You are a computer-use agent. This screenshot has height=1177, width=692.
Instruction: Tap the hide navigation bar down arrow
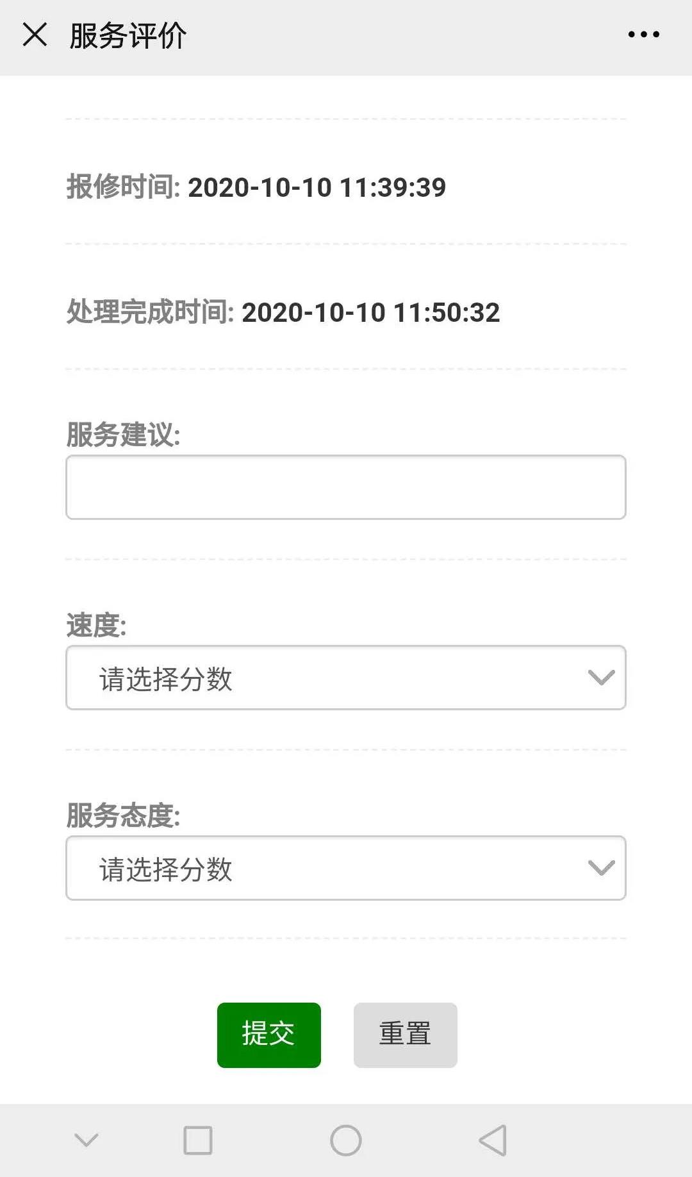(86, 1140)
